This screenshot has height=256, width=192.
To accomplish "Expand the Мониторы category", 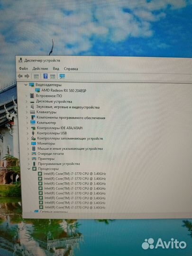I will pyautogui.click(x=28, y=144).
